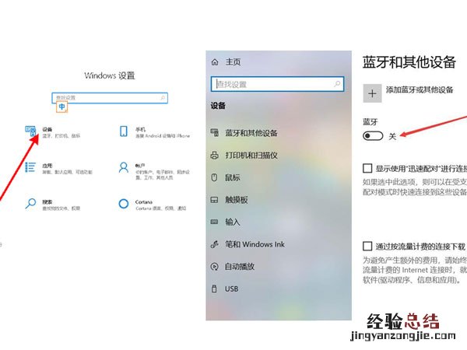The height and width of the screenshot is (350, 467).
Task: Click the plus icon to add a device
Action: [x=372, y=93]
